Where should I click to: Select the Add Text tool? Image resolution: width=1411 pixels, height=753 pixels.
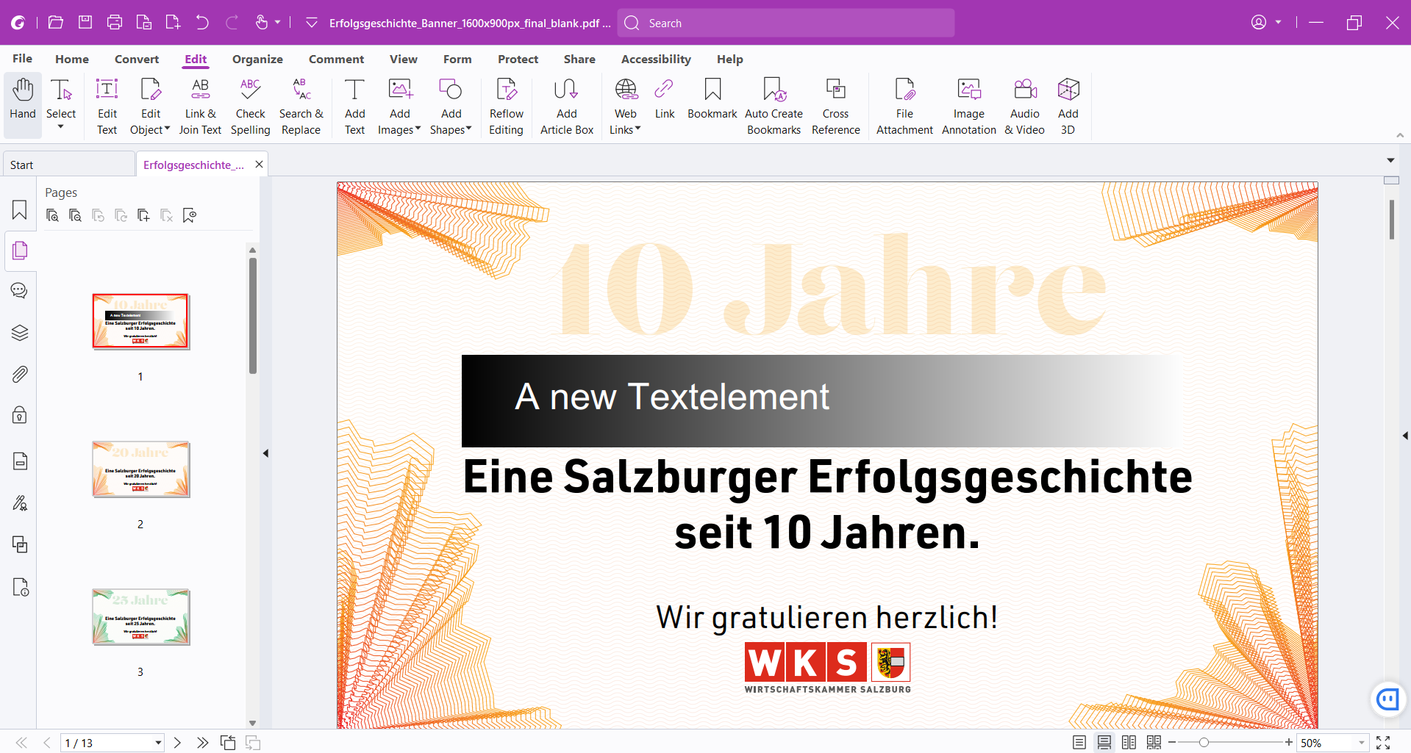tap(355, 105)
